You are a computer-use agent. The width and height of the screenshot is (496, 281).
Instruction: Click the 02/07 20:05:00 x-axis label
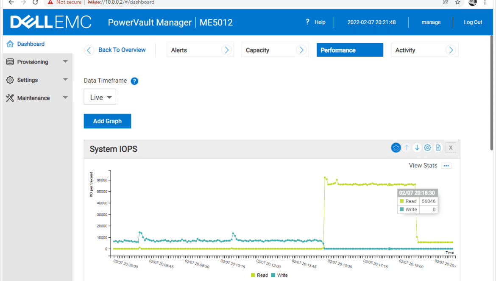[x=125, y=264]
